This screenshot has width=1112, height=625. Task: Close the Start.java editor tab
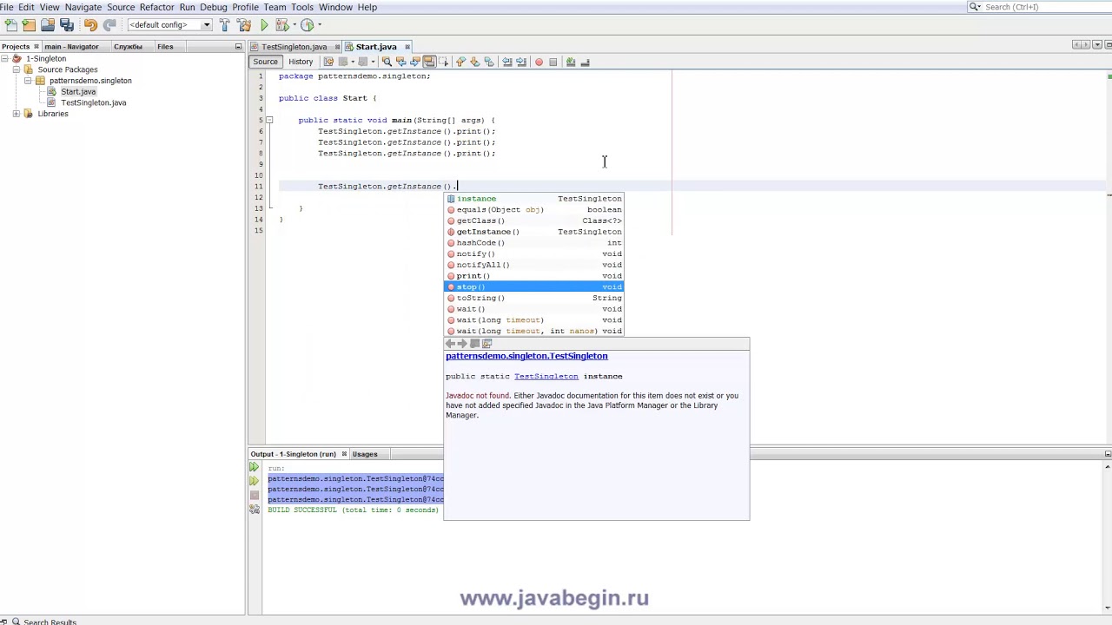point(407,47)
